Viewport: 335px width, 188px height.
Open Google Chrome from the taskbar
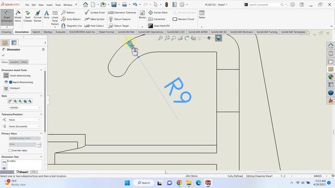tap(179, 183)
